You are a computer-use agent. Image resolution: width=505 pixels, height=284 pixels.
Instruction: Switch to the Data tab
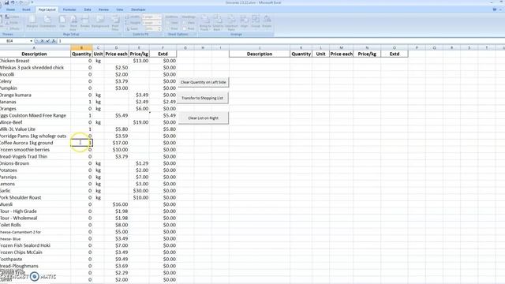tap(88, 9)
